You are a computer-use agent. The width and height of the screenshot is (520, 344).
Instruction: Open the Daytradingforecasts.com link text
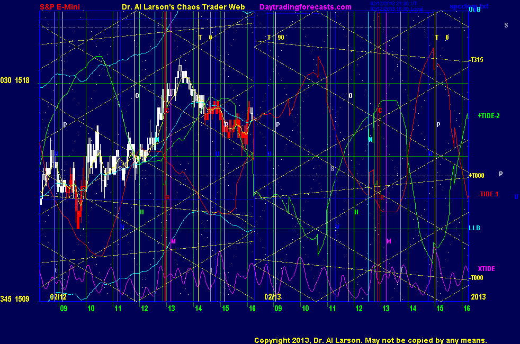click(306, 7)
